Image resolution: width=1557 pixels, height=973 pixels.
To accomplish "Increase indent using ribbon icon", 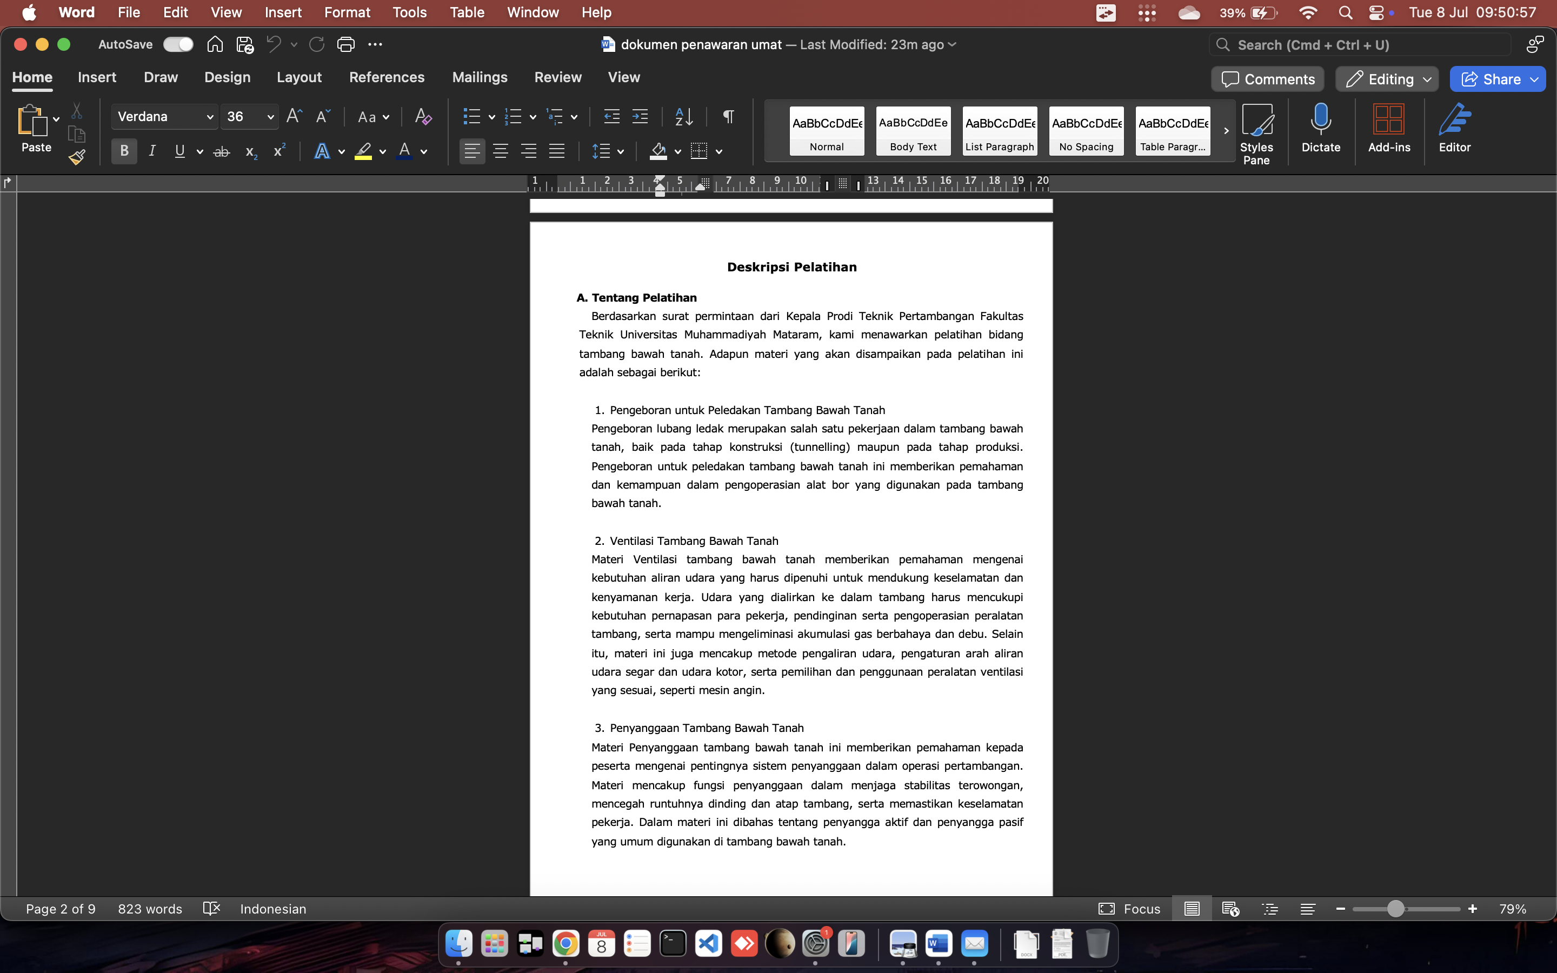I will [x=640, y=116].
